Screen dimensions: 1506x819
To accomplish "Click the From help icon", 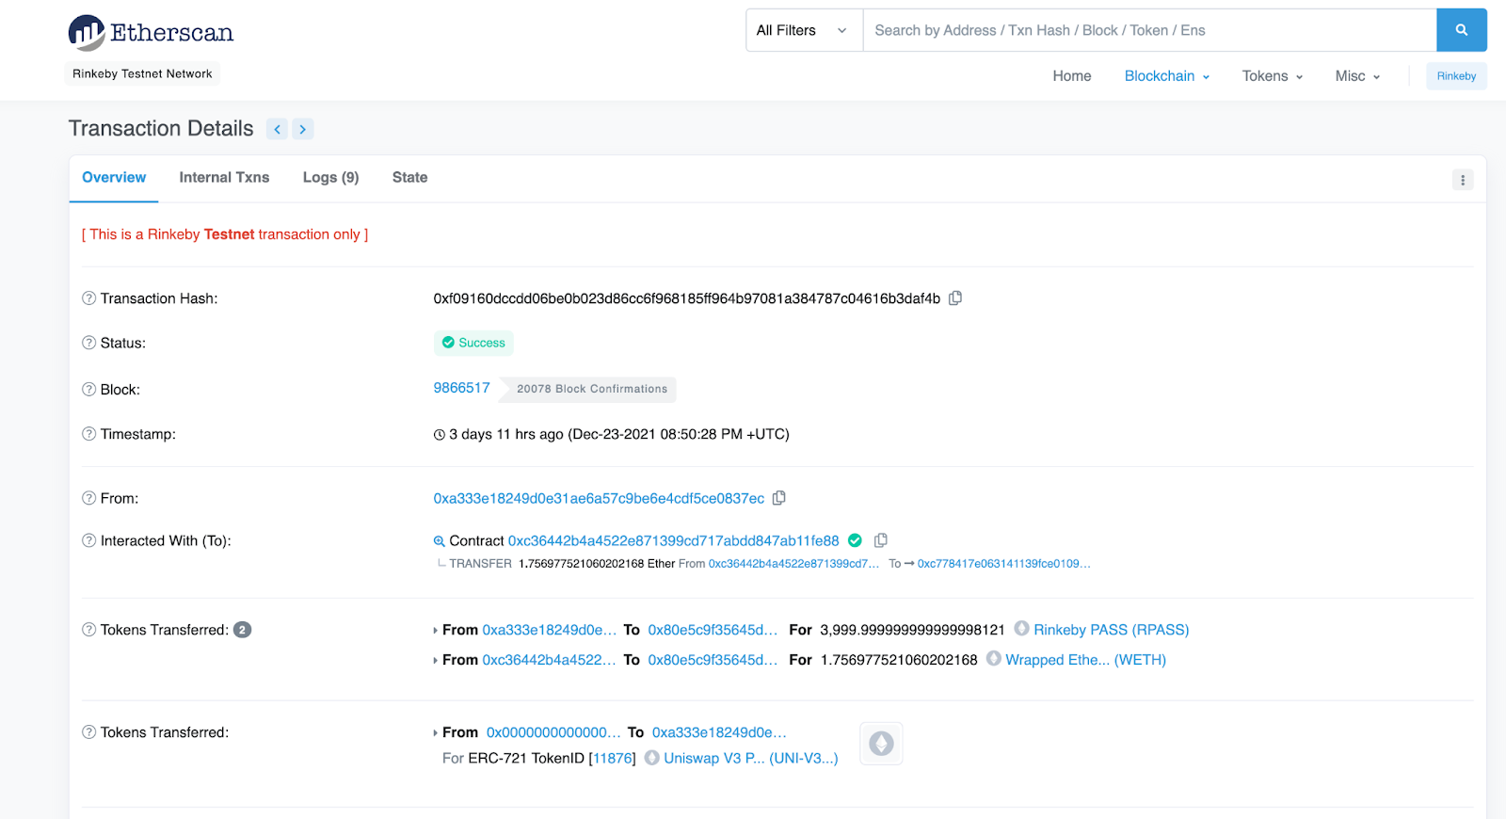I will click(88, 498).
